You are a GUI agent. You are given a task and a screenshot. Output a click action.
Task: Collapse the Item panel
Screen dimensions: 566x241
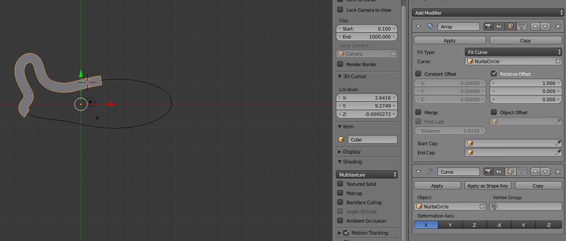(340, 127)
